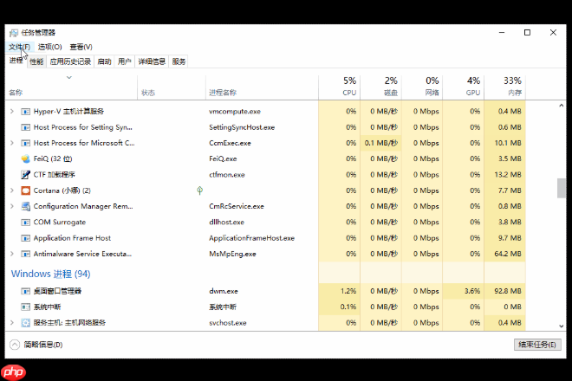The width and height of the screenshot is (572, 381).
Task: Select vmcompute.exe process name
Action: coord(235,112)
